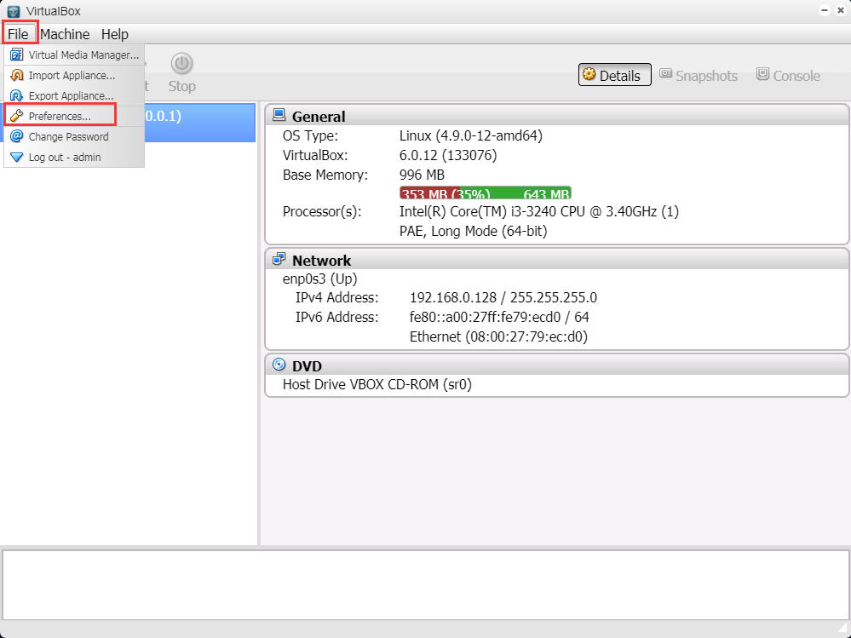This screenshot has width=851, height=638.
Task: Click the Stop power icon in toolbar
Action: tap(181, 64)
